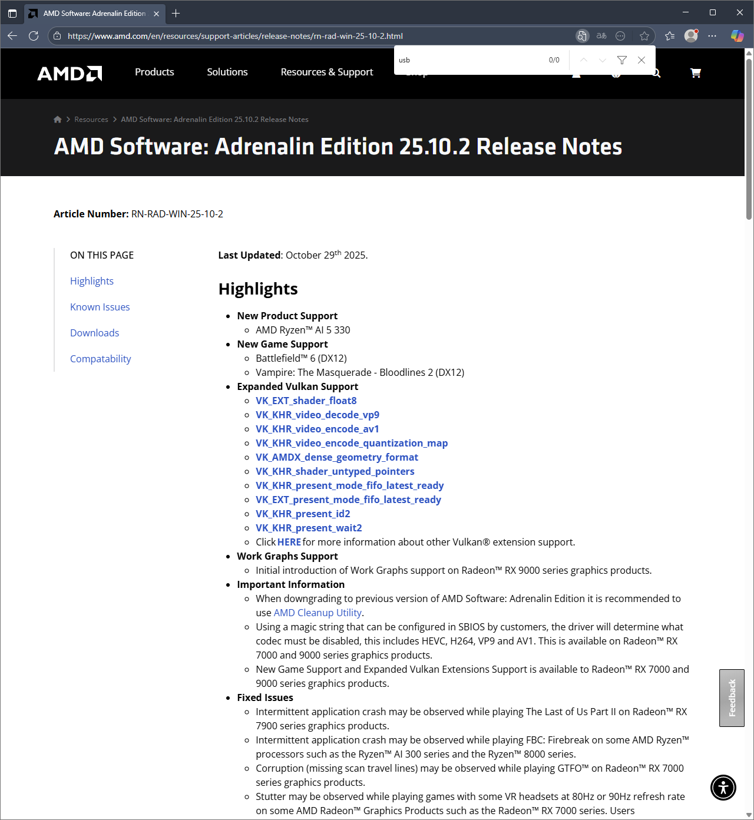Click 'Article Number: RN-RAD-WIN-25-10-2' text

click(x=138, y=214)
